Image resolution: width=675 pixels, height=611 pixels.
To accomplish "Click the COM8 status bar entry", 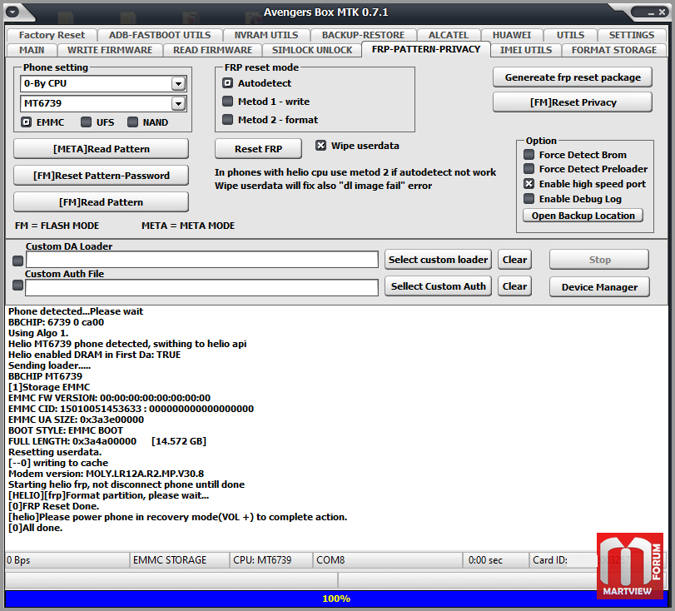I will [387, 560].
